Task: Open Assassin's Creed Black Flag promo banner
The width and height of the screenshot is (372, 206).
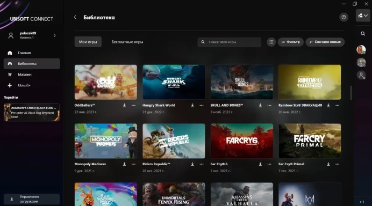Action: pyautogui.click(x=32, y=112)
